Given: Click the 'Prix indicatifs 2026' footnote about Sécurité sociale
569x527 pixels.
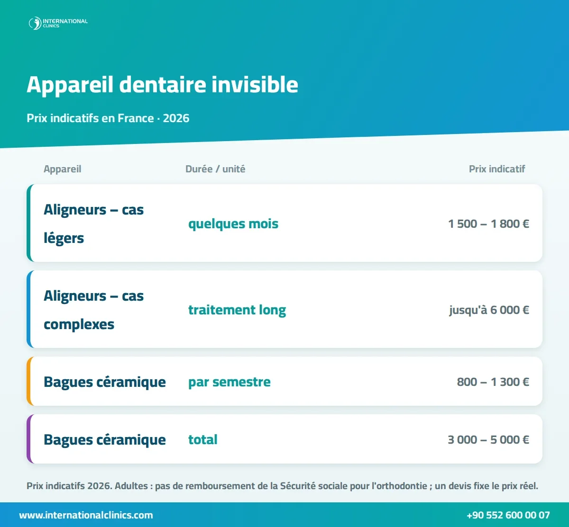Looking at the screenshot, I should pyautogui.click(x=282, y=486).
